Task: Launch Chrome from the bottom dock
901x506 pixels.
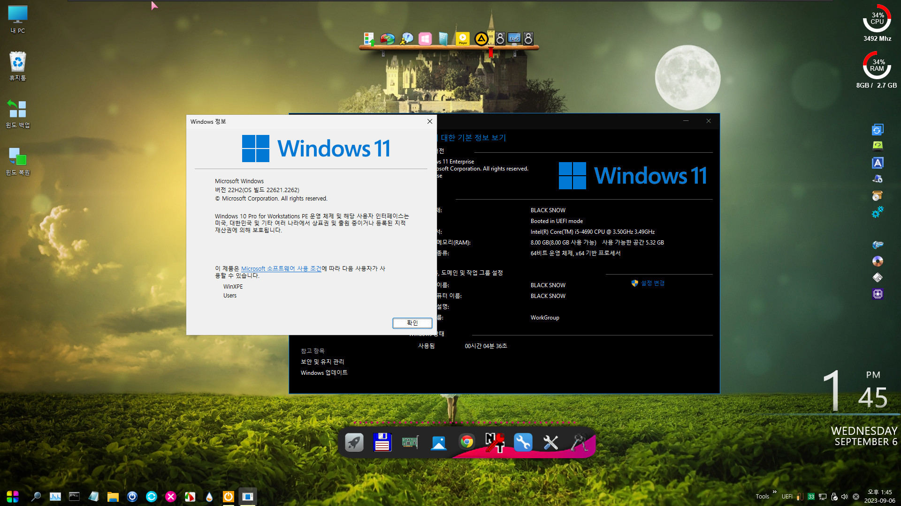Action: pos(466,442)
